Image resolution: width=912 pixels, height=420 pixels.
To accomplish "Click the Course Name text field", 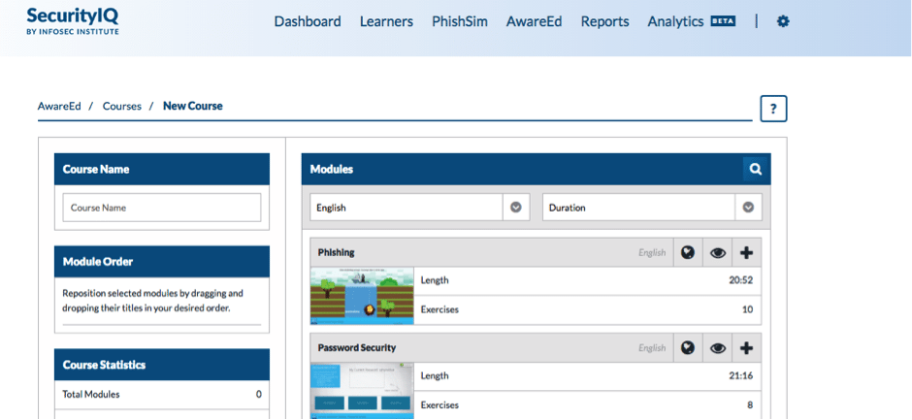I will pos(162,208).
